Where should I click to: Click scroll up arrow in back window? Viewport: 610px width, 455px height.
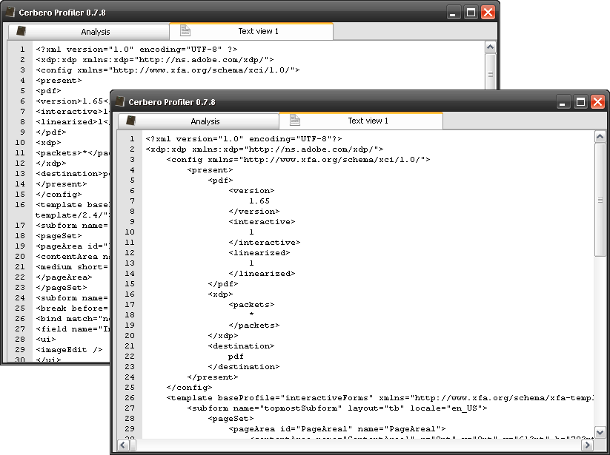[x=490, y=47]
